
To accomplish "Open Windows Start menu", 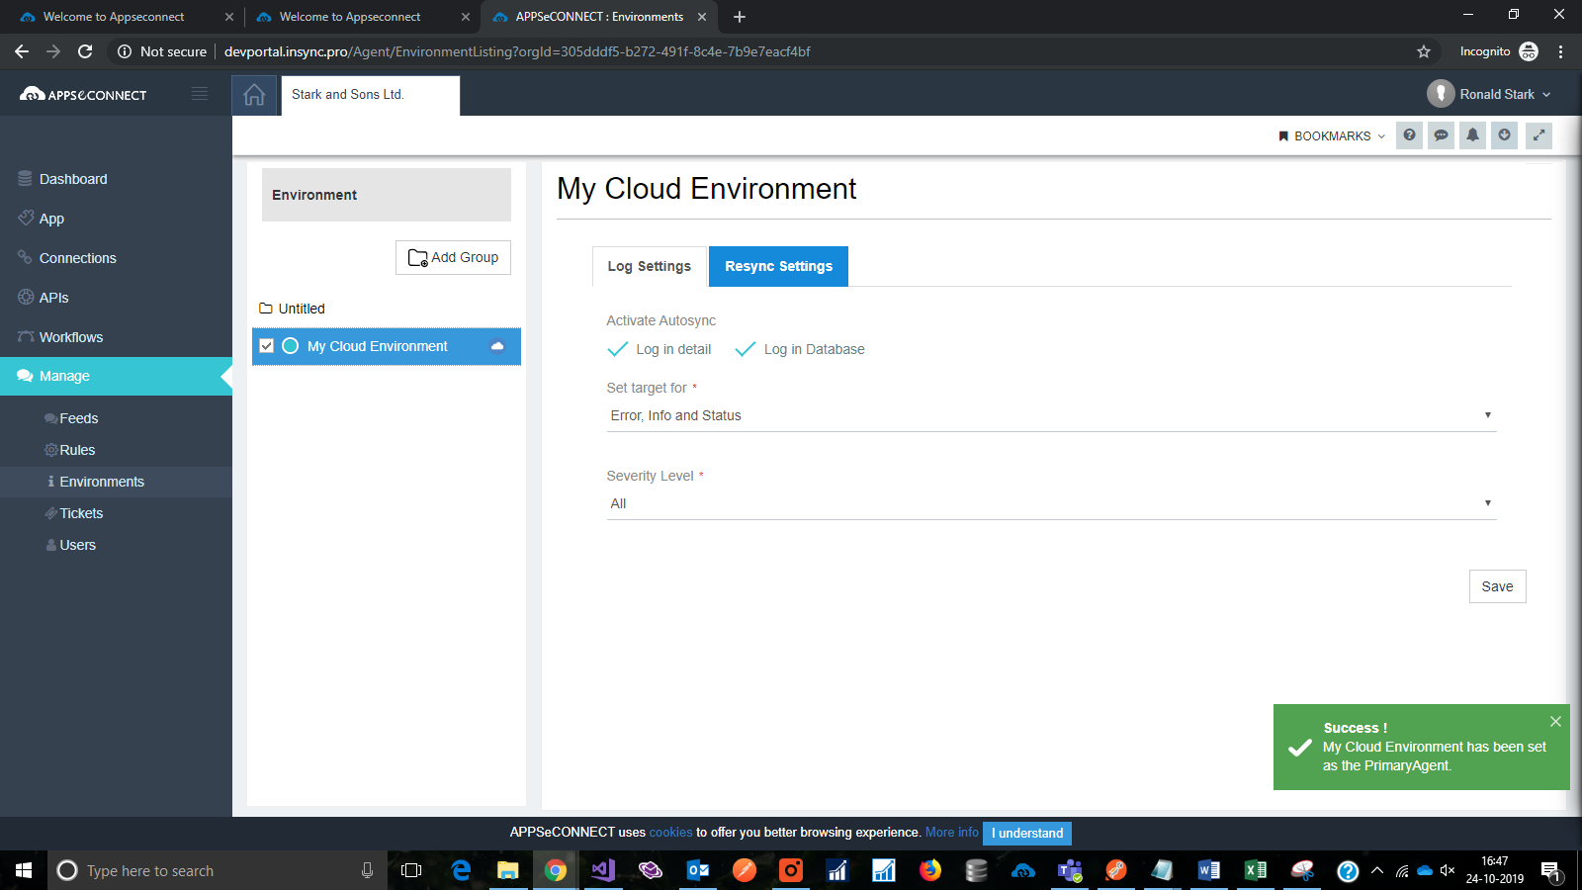I will pyautogui.click(x=24, y=870).
